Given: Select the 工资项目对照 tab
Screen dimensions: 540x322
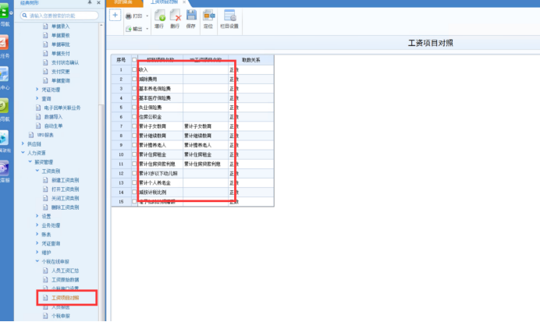Looking at the screenshot, I should [164, 2].
